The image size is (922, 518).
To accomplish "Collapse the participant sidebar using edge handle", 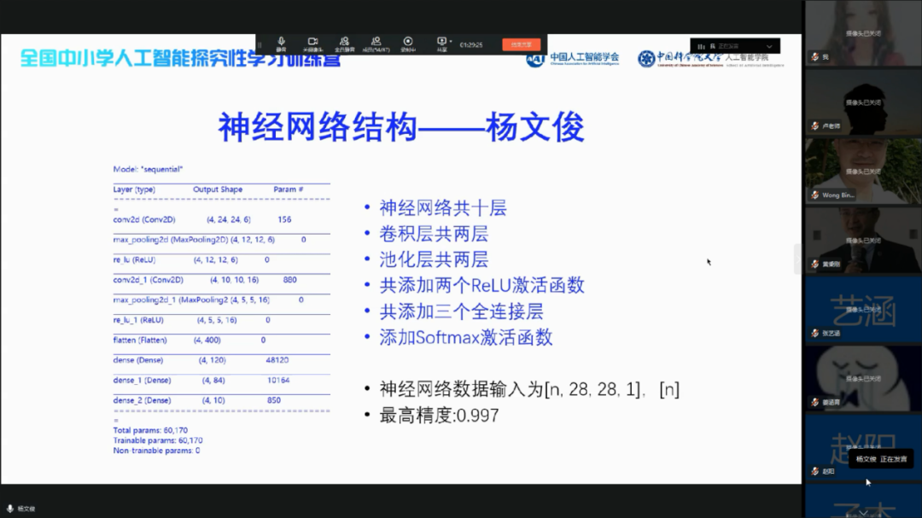I will (x=798, y=259).
